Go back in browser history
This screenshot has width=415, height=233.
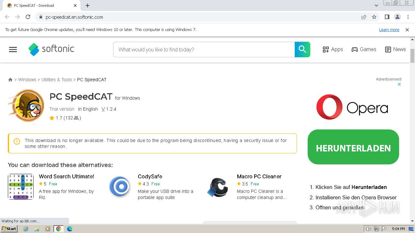click(x=7, y=17)
